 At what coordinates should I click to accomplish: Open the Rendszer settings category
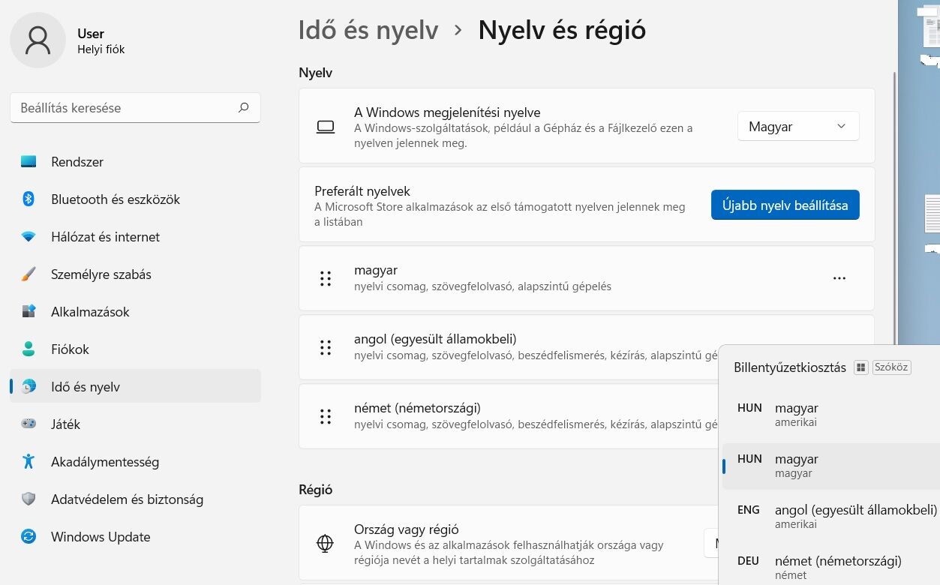77,162
